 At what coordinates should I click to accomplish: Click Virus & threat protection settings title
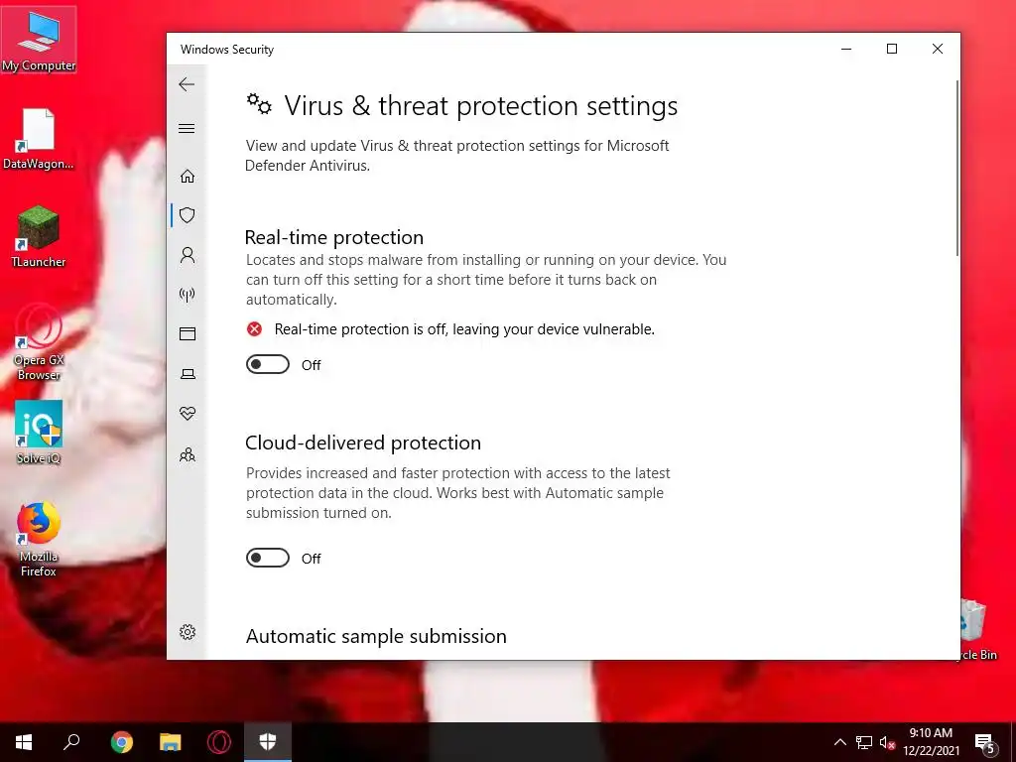[481, 105]
